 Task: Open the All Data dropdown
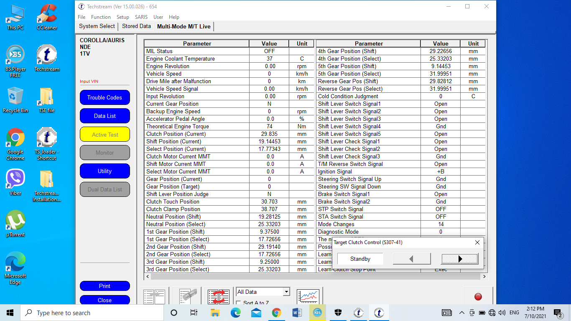tap(286, 291)
